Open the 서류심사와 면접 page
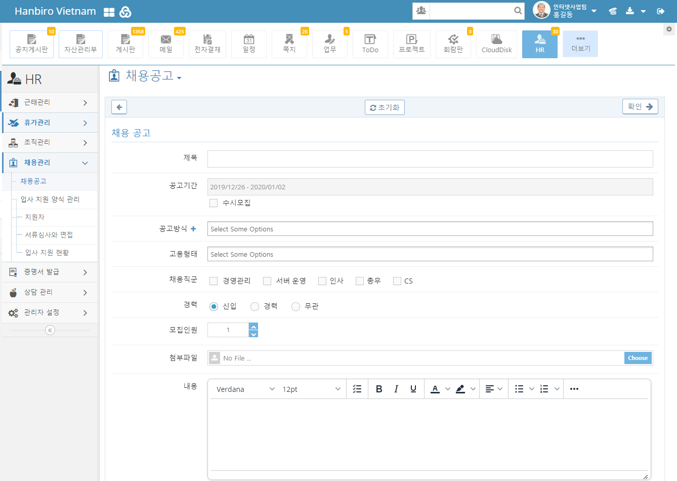 [x=49, y=235]
